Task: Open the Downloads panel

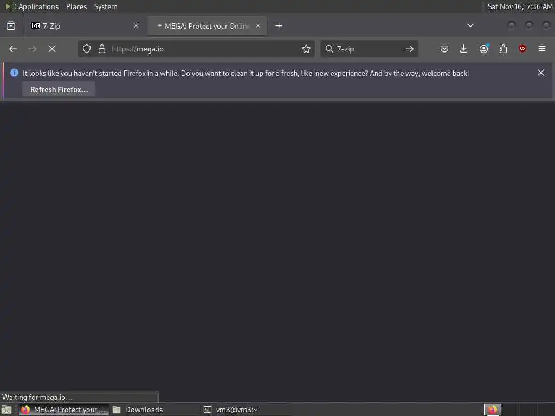Action: coord(464,49)
